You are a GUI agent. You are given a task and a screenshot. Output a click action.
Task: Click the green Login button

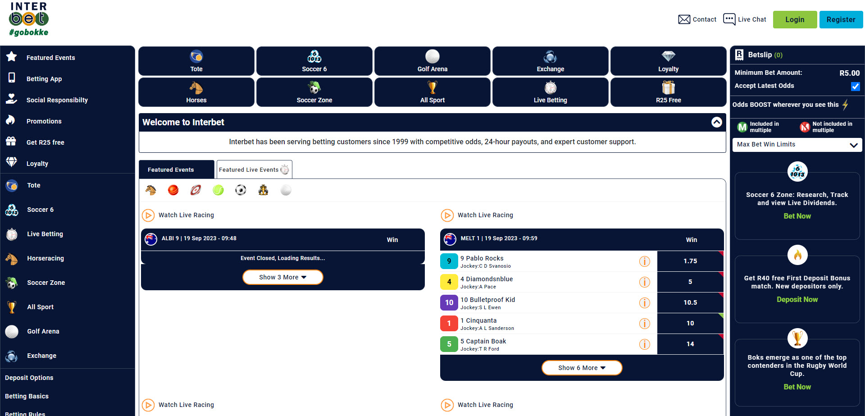point(795,19)
